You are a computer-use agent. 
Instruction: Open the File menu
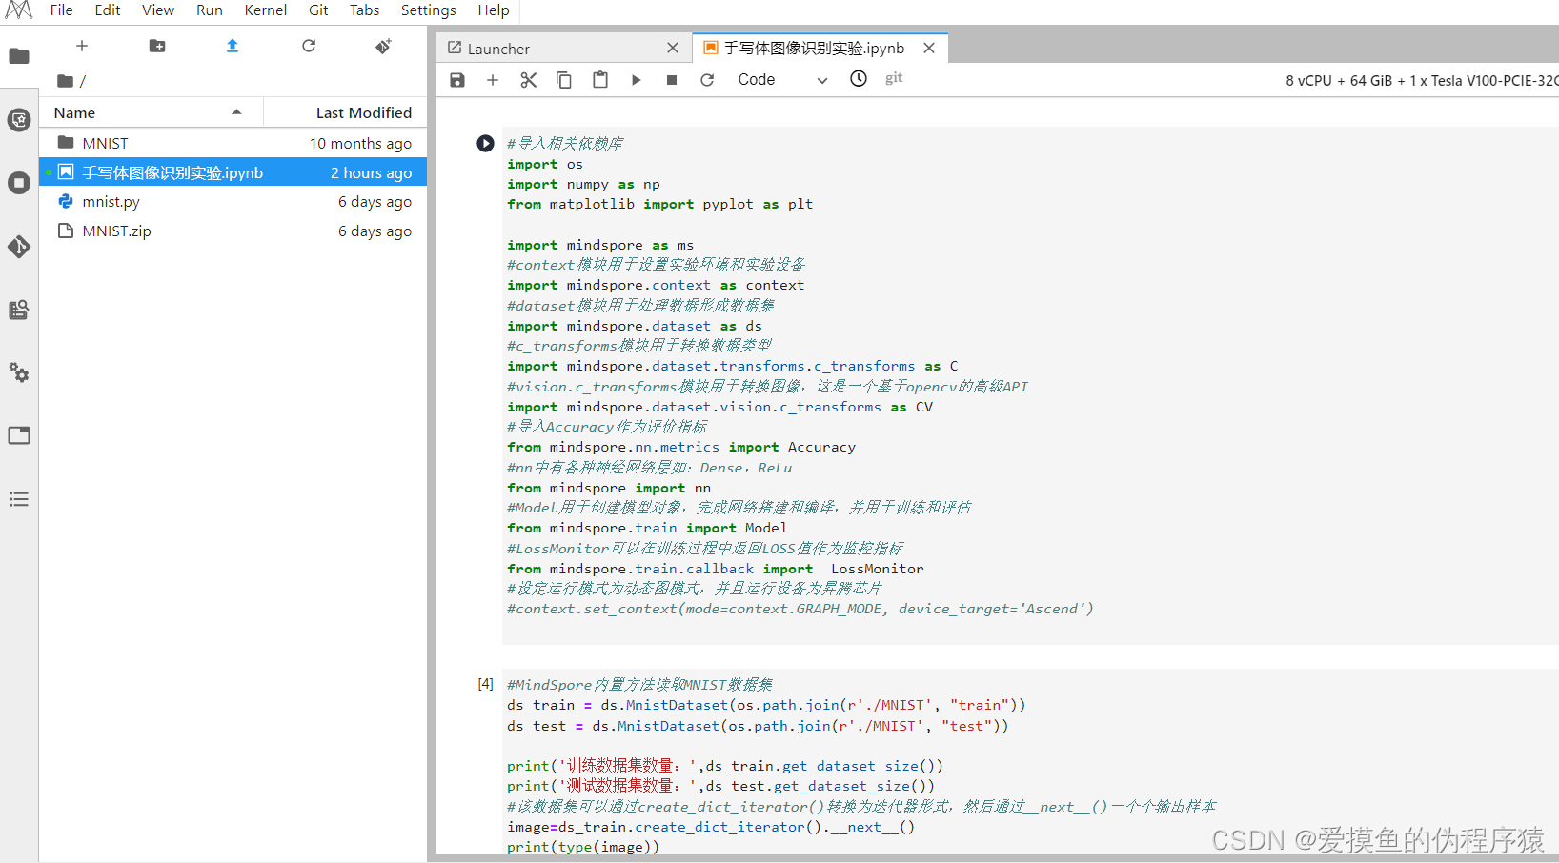coord(61,10)
